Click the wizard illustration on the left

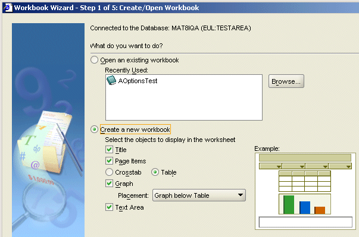[x=48, y=130]
